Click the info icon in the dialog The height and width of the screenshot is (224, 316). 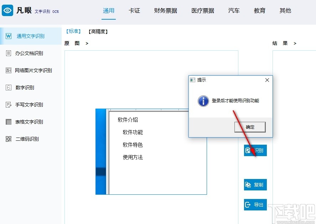pos(203,101)
